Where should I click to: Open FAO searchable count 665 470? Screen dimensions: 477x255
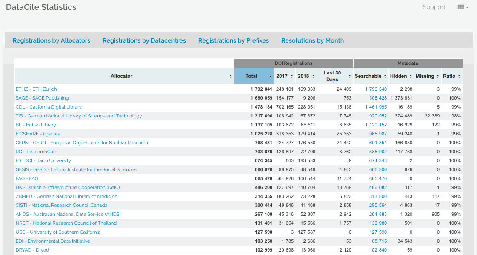(x=378, y=178)
